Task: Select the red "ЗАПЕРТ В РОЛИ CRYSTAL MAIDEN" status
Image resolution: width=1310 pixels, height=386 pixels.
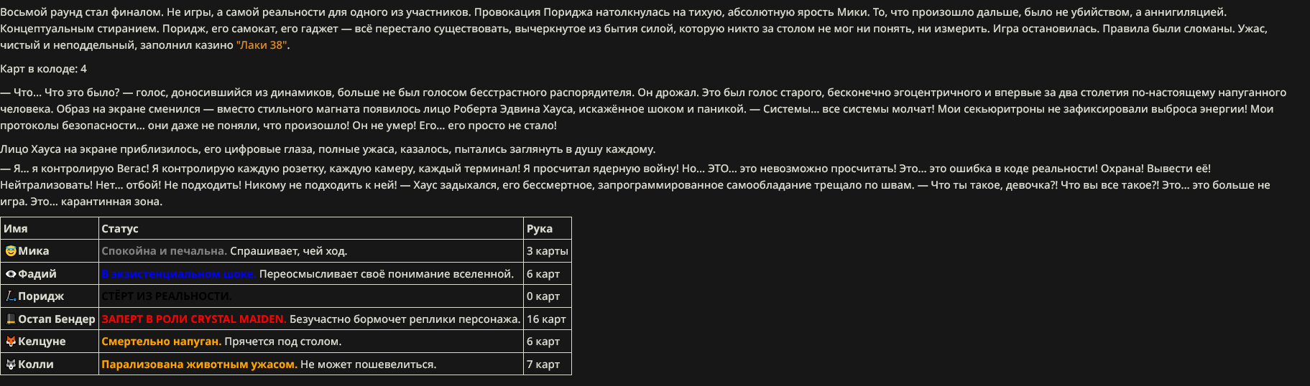Action: tap(194, 319)
